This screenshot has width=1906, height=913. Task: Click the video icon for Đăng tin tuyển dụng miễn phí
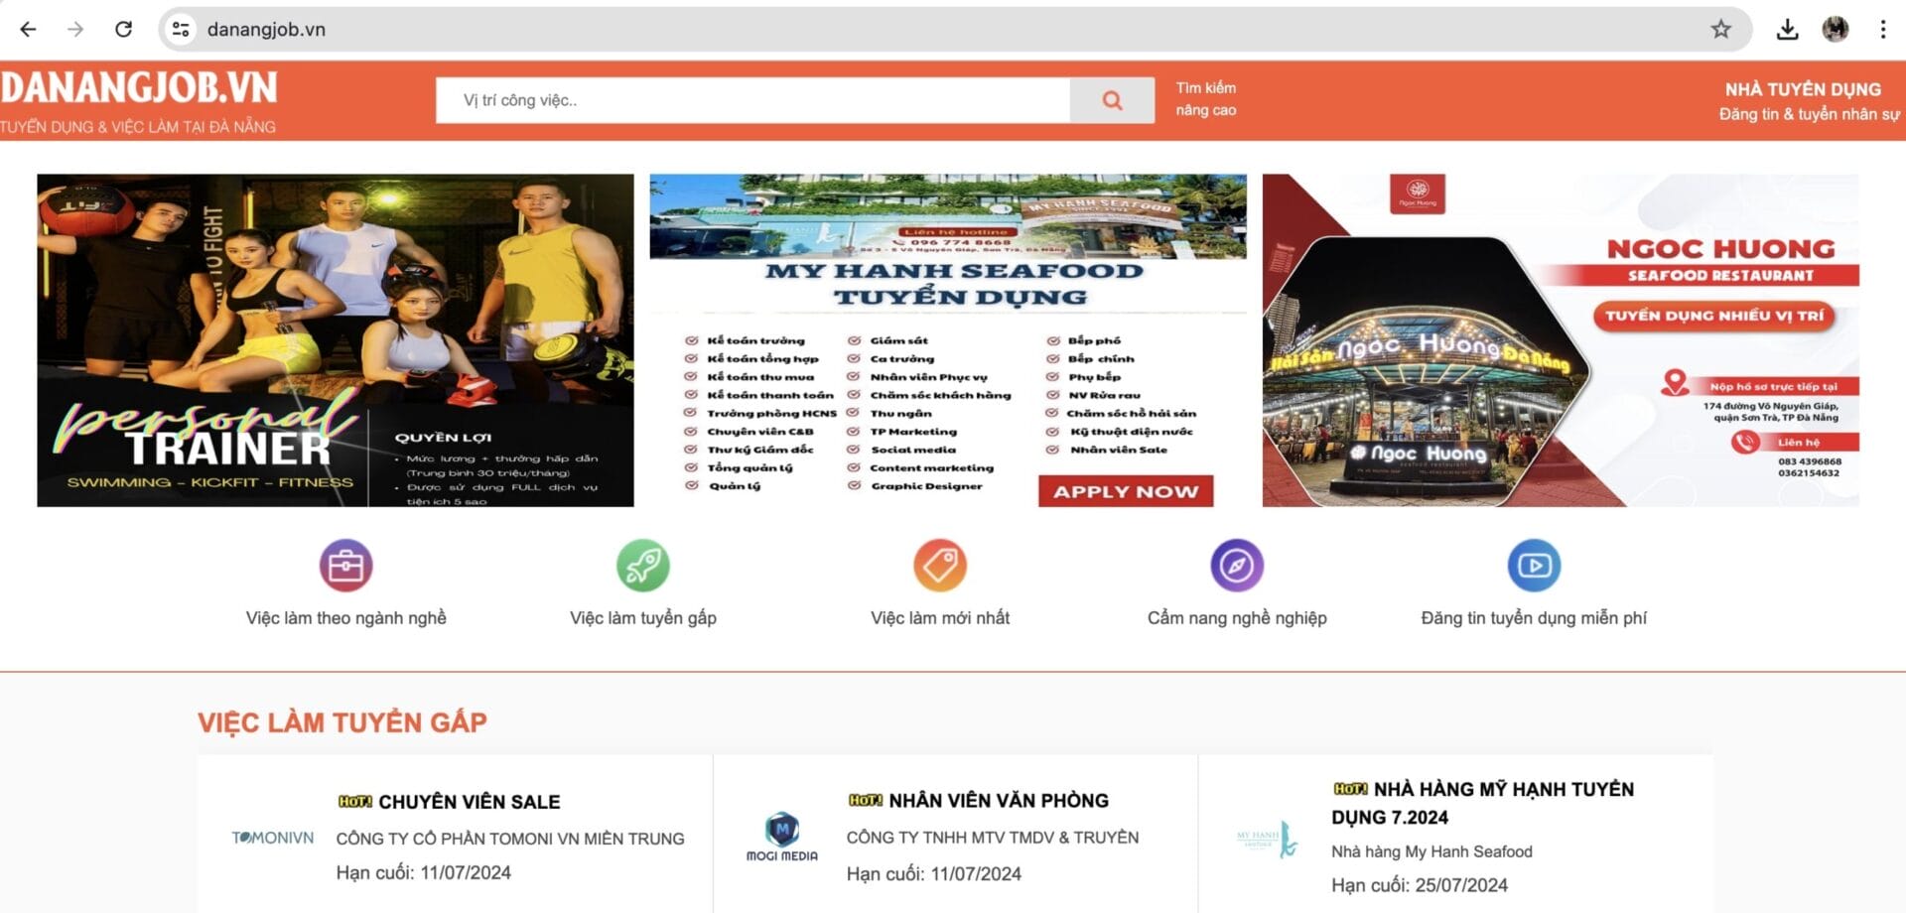click(x=1534, y=564)
